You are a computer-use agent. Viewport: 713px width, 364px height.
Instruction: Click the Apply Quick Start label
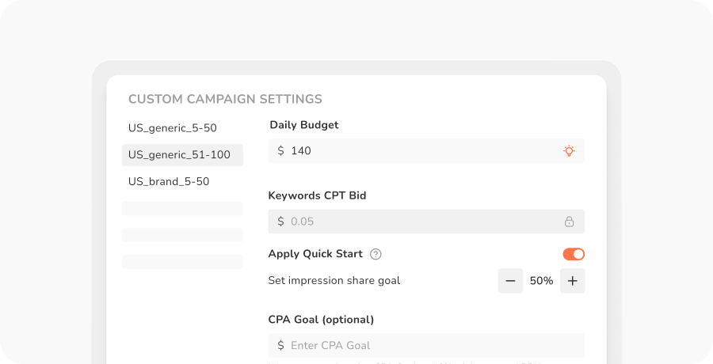pos(315,254)
